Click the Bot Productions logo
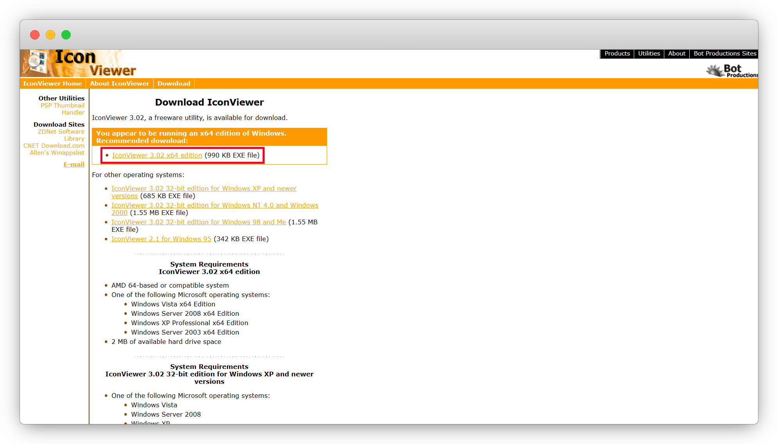778x444 pixels. tap(732, 71)
